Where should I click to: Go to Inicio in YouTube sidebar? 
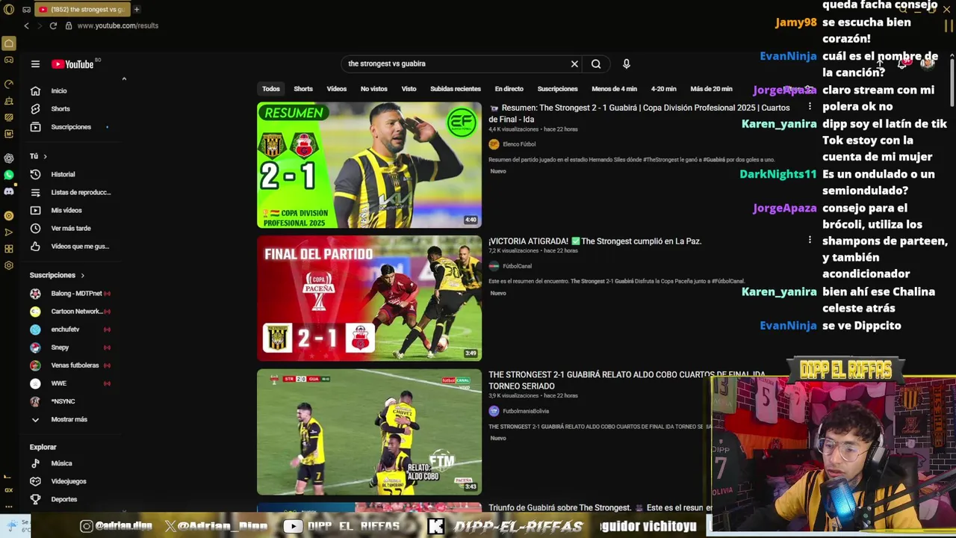(x=59, y=91)
